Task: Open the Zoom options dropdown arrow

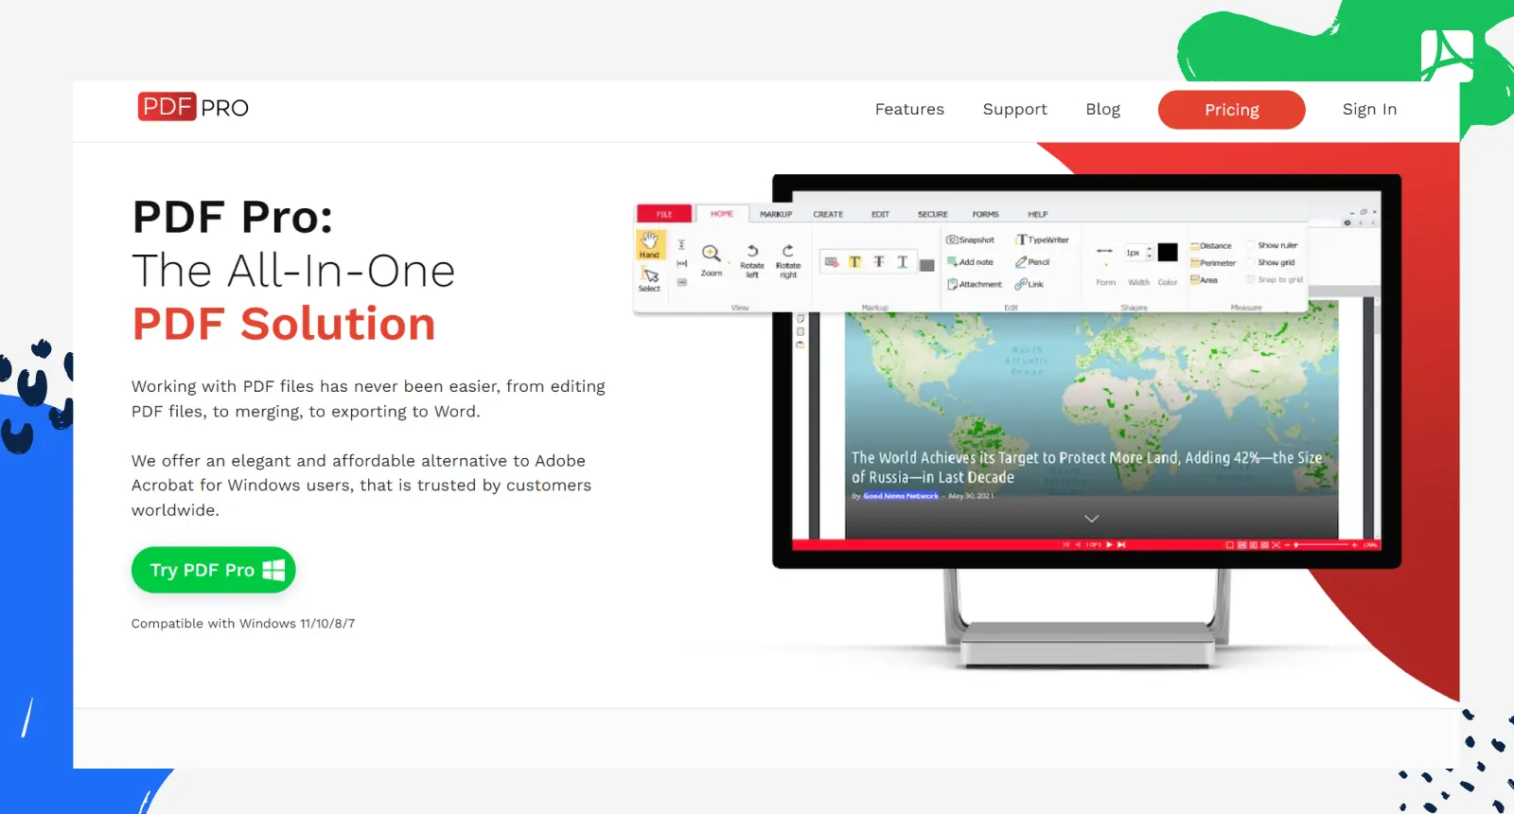Action: click(730, 263)
